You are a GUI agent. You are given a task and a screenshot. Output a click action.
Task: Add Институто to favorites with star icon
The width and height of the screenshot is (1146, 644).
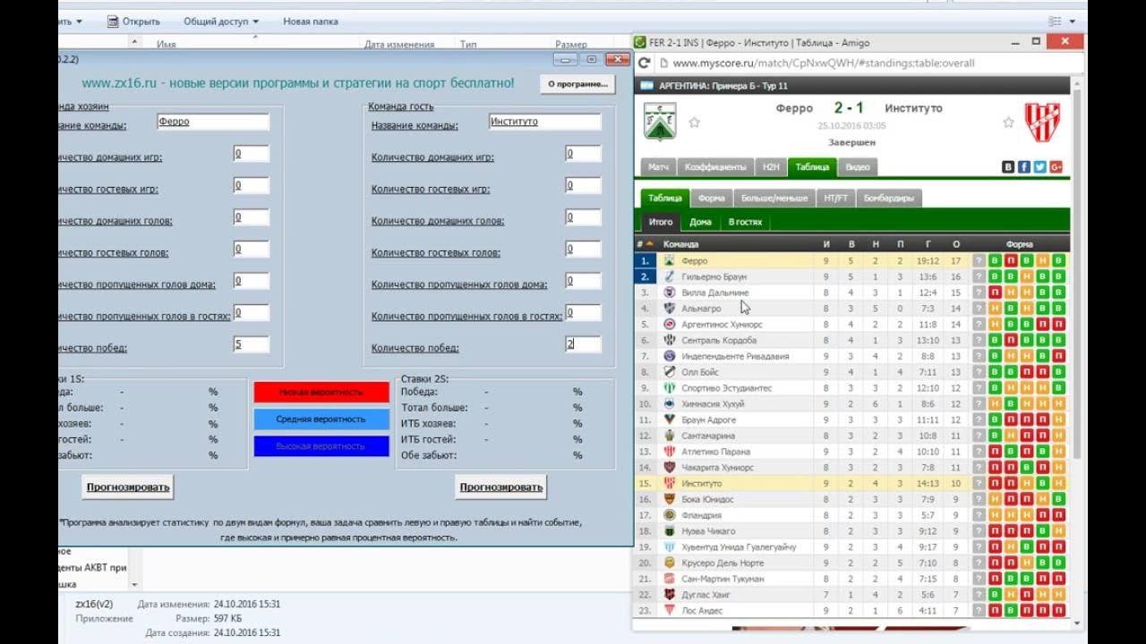tap(1008, 123)
